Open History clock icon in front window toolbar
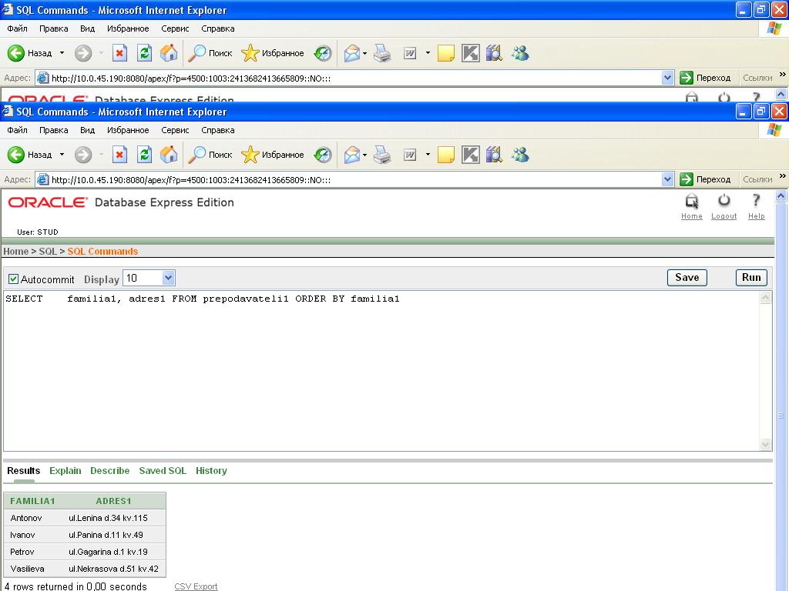 coord(323,155)
